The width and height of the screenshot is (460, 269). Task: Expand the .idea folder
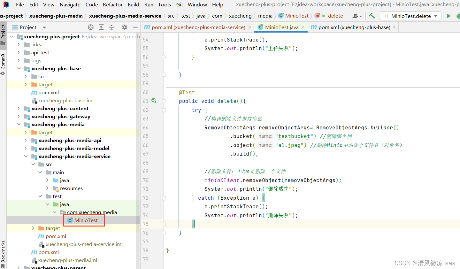point(19,44)
